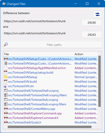The image size is (105, 133).
Task: Select src/TortoiseSVNSetup/AppXManifest.xml.in row
Action: point(37,68)
